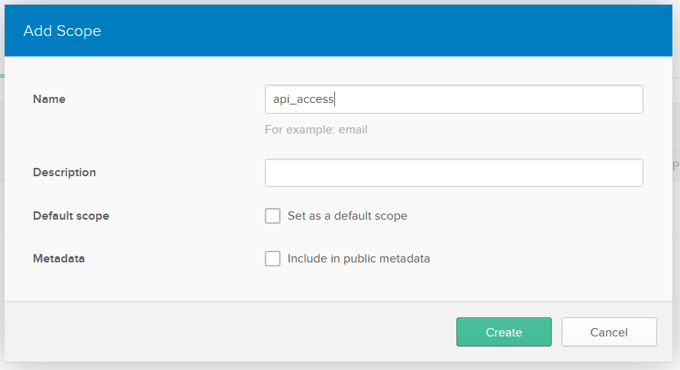The width and height of the screenshot is (680, 370).
Task: Click the bold Metadata row label
Action: tap(59, 259)
